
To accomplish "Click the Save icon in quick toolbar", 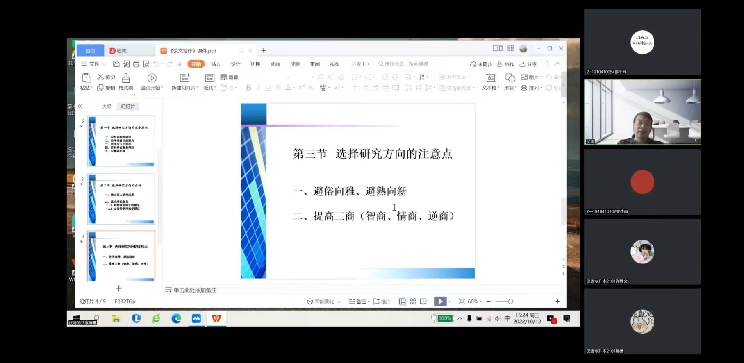I will click(116, 64).
